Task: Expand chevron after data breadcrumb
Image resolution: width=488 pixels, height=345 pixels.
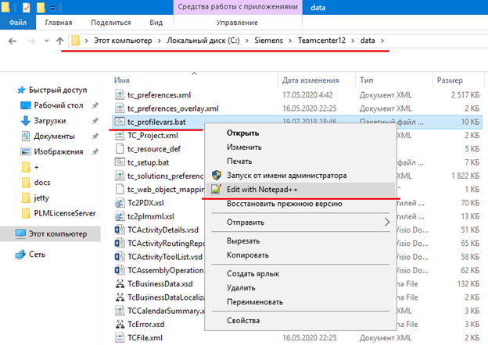Action: point(382,41)
